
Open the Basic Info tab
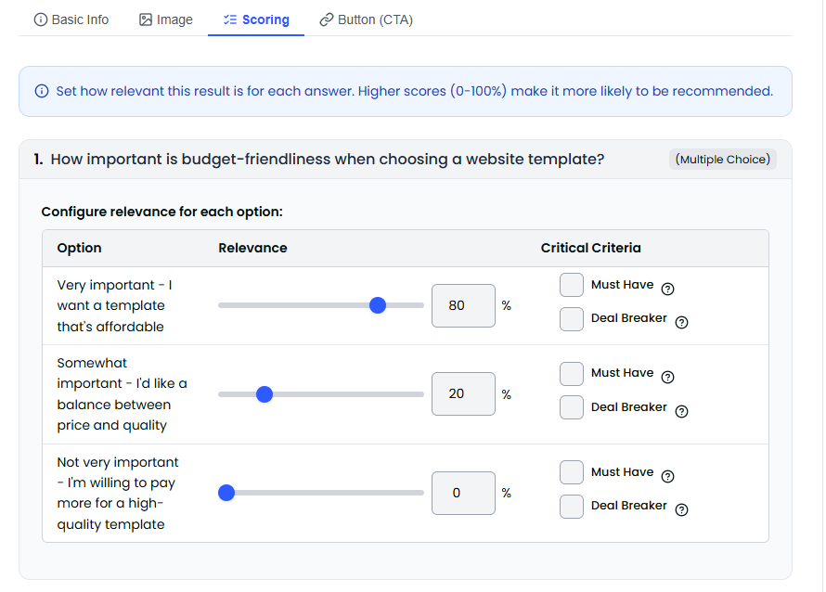click(x=71, y=19)
